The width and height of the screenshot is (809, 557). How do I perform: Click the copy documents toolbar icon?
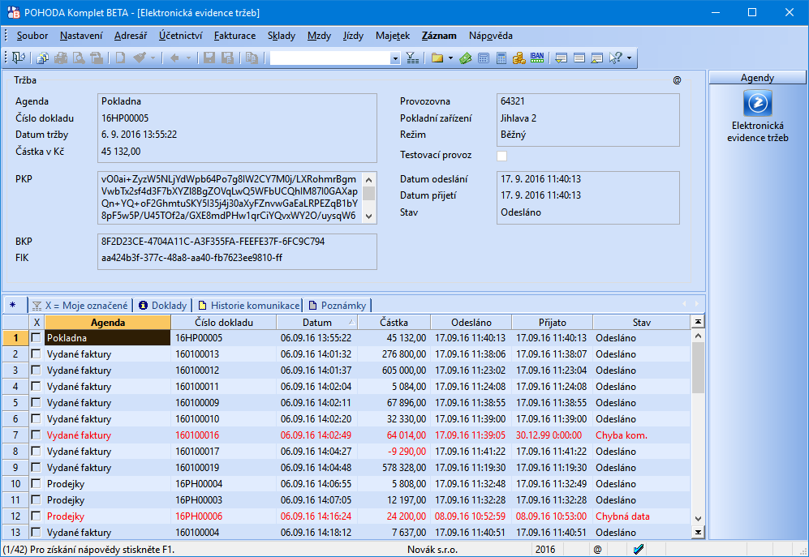click(43, 58)
